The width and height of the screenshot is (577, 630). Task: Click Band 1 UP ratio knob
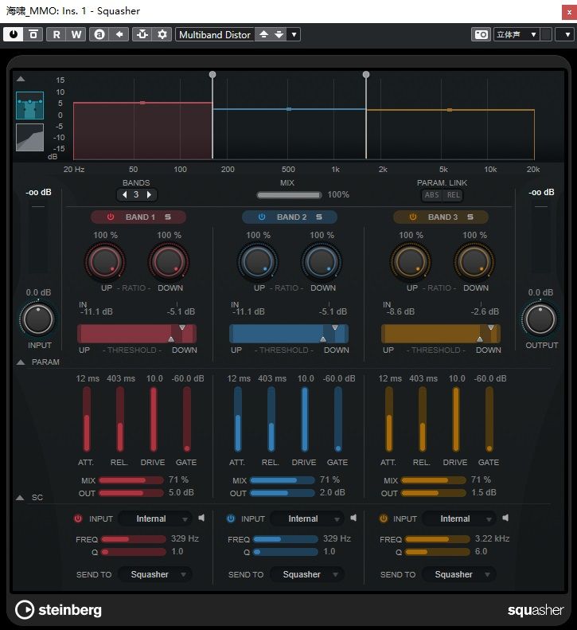(x=104, y=262)
